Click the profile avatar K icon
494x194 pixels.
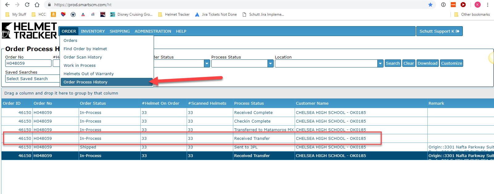click(478, 5)
